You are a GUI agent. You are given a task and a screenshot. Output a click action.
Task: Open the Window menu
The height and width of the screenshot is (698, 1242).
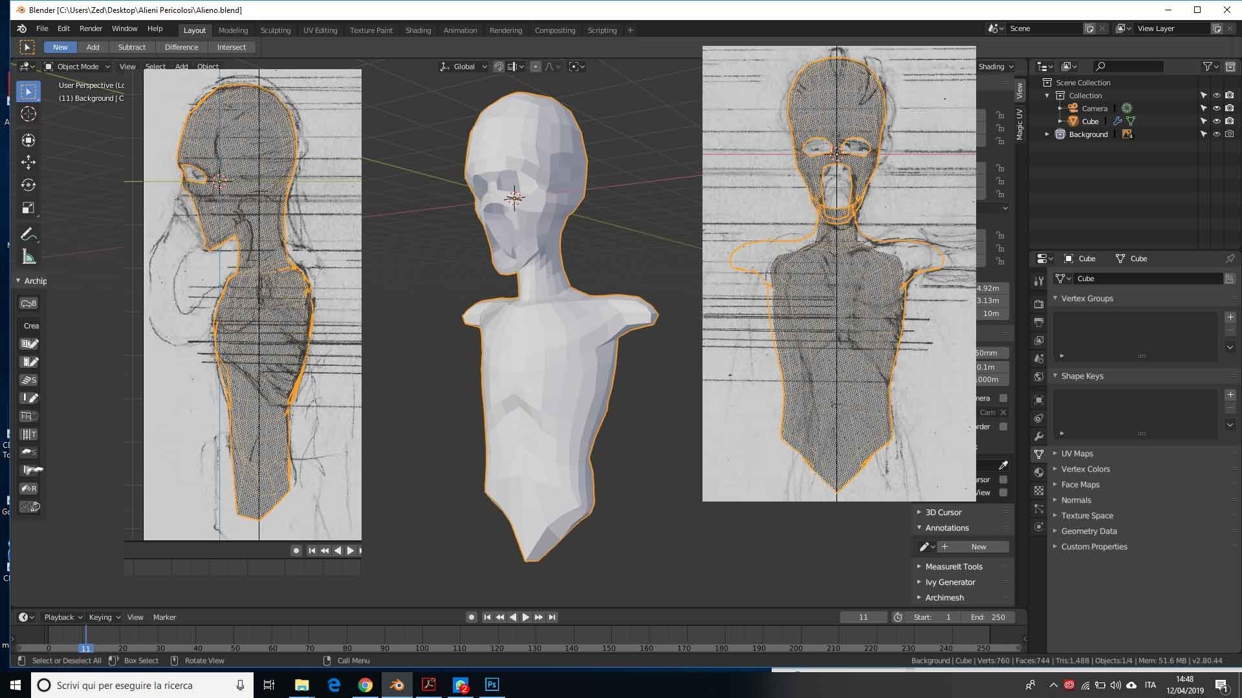pos(124,28)
